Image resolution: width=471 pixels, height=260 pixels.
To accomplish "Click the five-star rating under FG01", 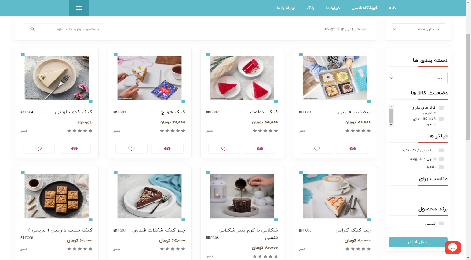I will (358, 131).
